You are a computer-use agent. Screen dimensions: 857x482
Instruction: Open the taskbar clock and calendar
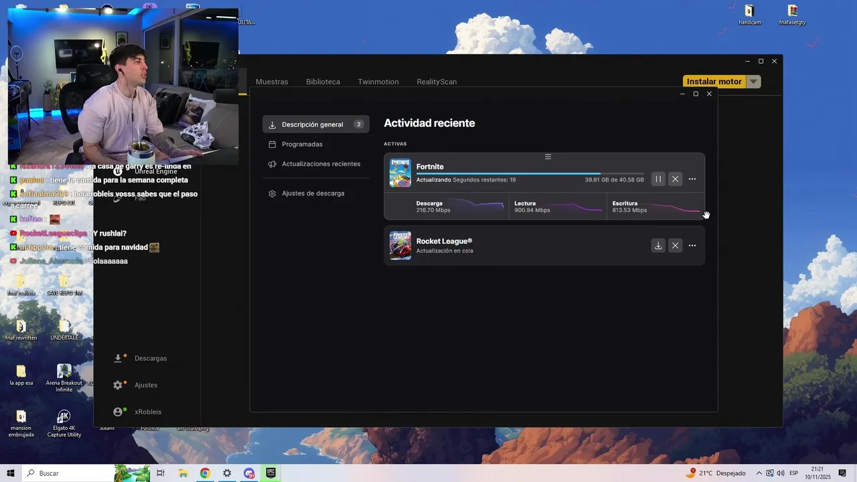(x=817, y=473)
